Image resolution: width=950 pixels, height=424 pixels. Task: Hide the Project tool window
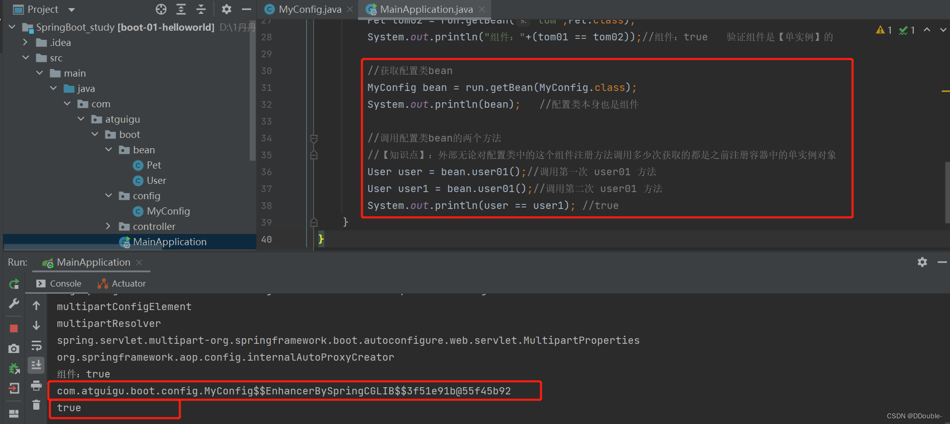point(247,9)
